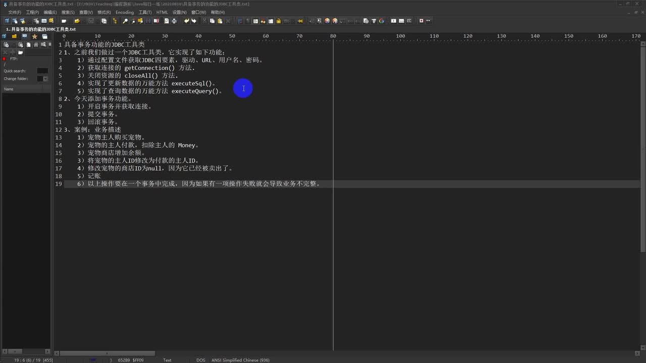
Task: Open the 窗口(W) menu
Action: pos(198,12)
